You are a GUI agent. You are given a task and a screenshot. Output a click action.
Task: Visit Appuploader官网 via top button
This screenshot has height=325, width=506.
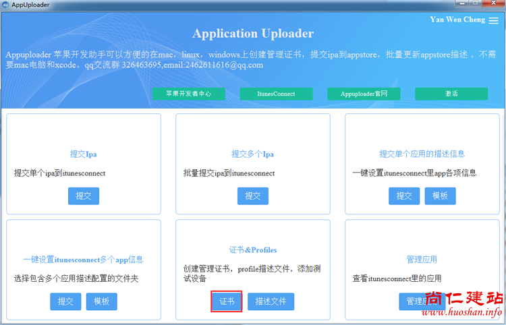click(364, 94)
